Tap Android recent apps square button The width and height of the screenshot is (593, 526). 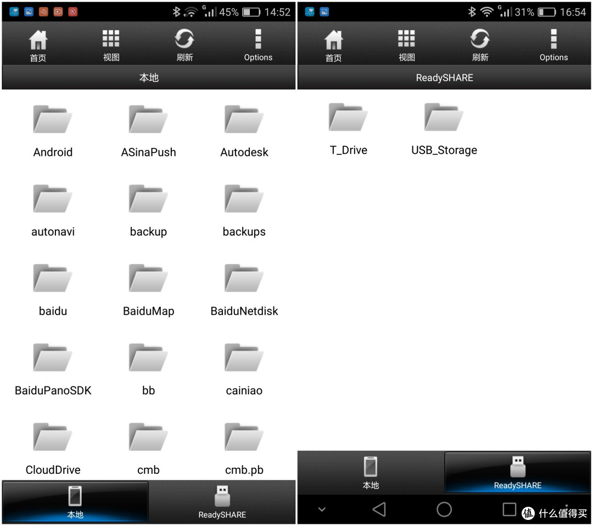click(510, 509)
